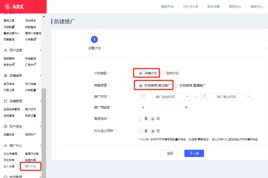Enable KOL线上领样 by selecting 是

tap(141, 131)
